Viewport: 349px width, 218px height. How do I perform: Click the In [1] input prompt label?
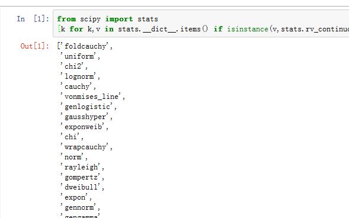pos(33,19)
